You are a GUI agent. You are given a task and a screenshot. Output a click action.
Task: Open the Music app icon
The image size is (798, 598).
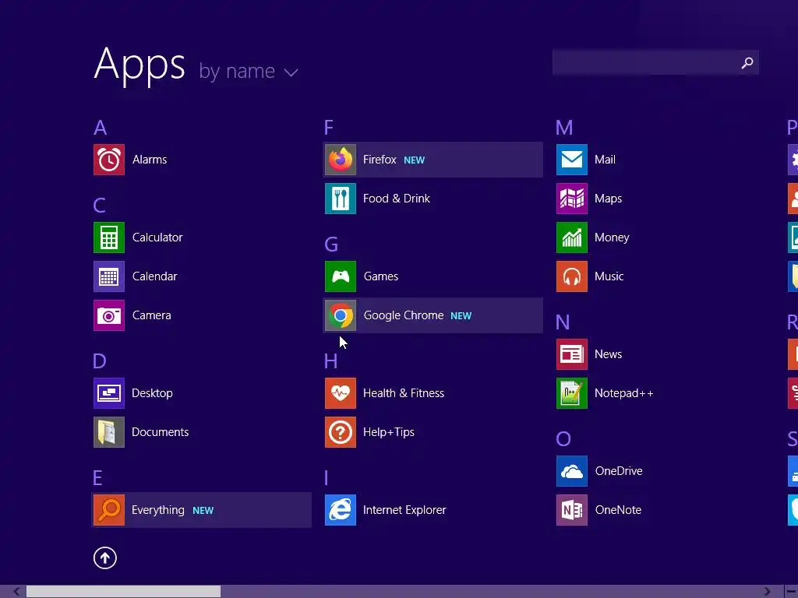(572, 276)
